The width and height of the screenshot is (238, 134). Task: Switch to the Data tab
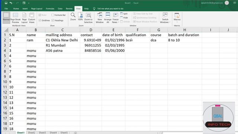pos(60,9)
